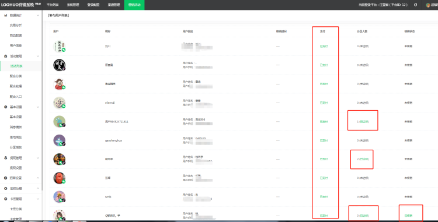The width and height of the screenshot is (438, 222).
Task: Open 活动列表 in the sidebar
Action: pos(16,66)
